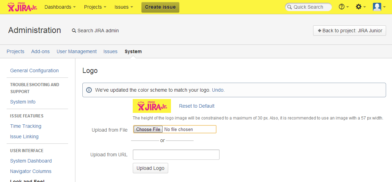392x182 pixels.
Task: Switch to the Add-ons tab
Action: tap(41, 51)
